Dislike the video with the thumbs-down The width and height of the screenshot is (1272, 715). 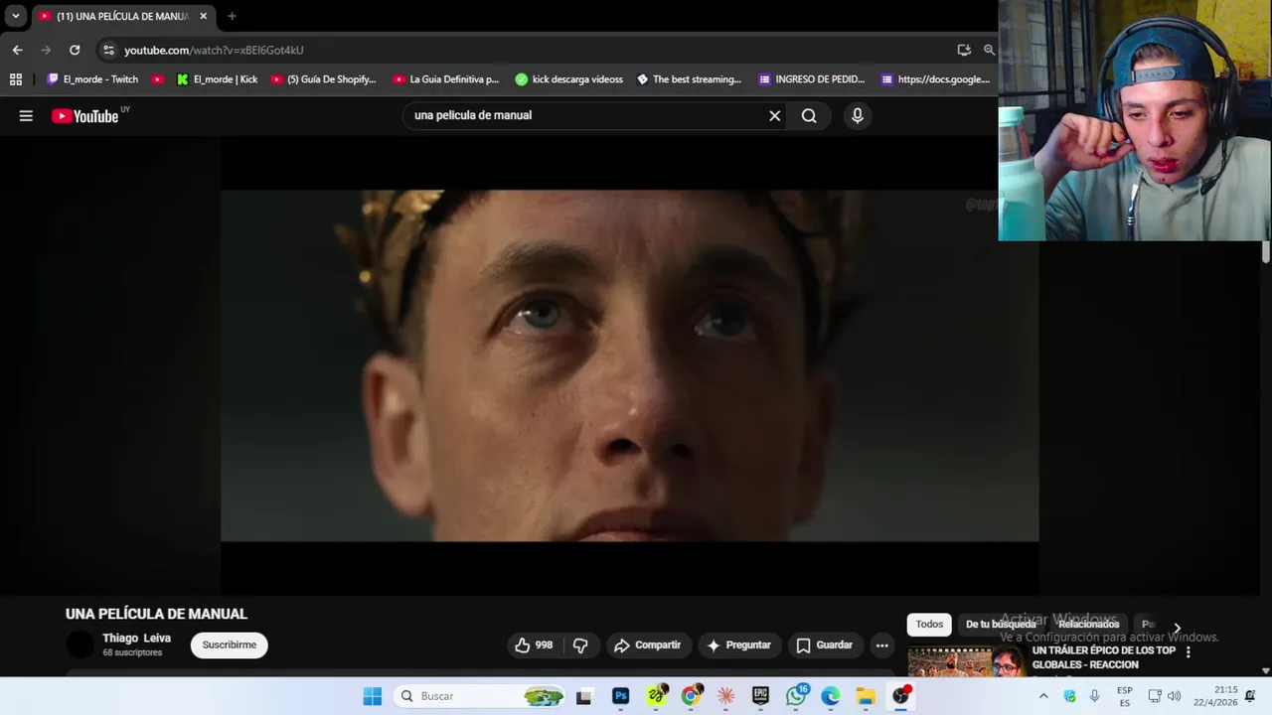coord(580,645)
